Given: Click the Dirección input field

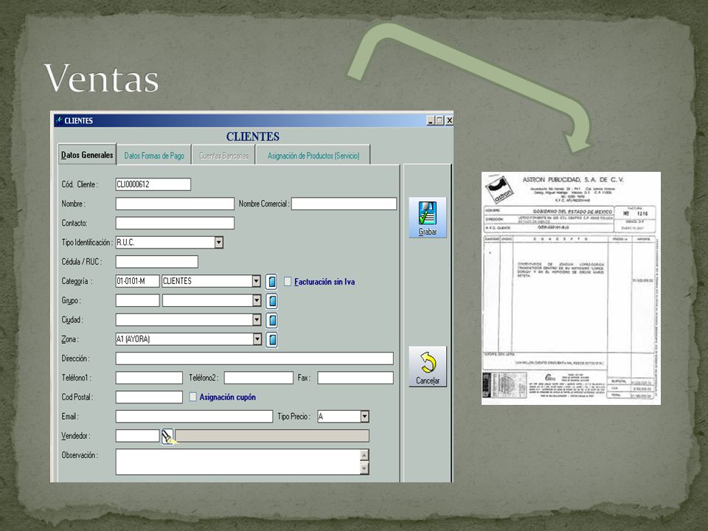Looking at the screenshot, I should (254, 358).
